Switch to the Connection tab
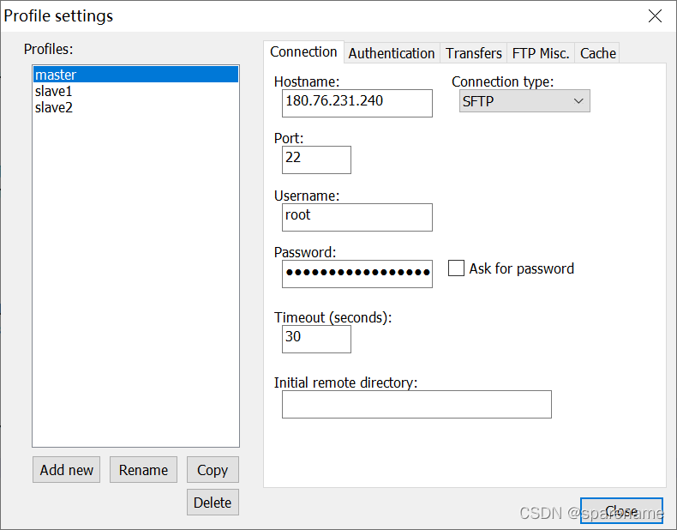The image size is (677, 530). click(303, 51)
